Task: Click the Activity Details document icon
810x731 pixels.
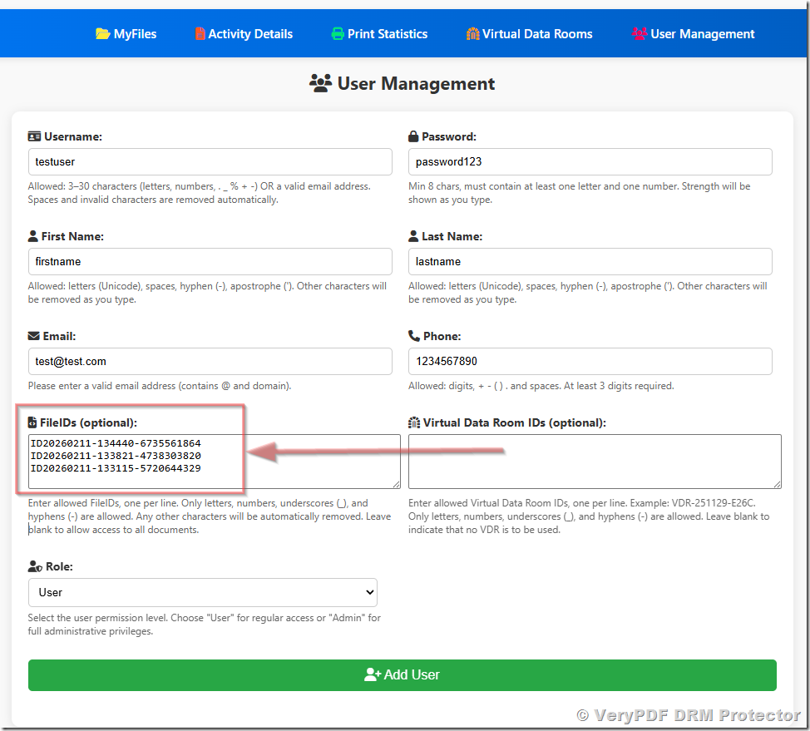Action: (200, 34)
